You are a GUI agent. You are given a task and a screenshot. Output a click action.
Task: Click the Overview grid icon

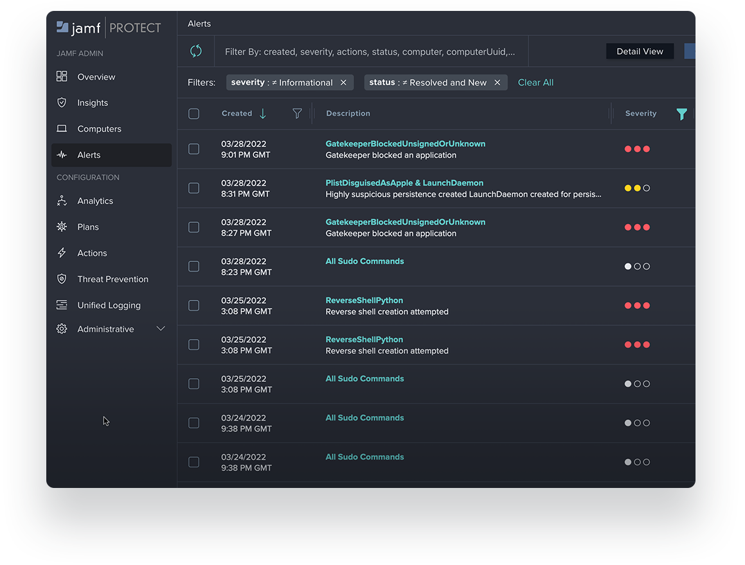[62, 76]
